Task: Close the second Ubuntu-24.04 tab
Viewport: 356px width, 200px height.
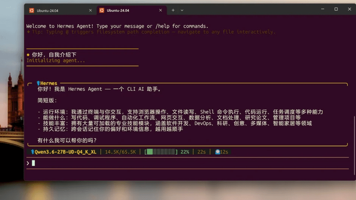Action: [x=161, y=10]
